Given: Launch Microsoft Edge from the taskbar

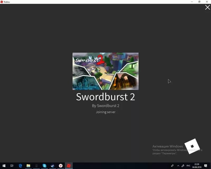Looking at the screenshot, I should [20, 166].
